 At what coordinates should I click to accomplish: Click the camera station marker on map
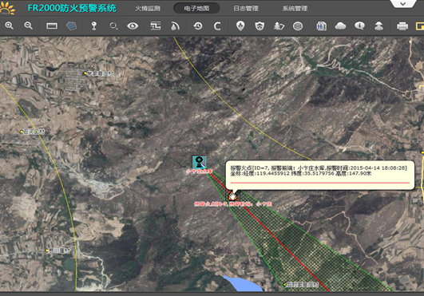[x=200, y=162]
